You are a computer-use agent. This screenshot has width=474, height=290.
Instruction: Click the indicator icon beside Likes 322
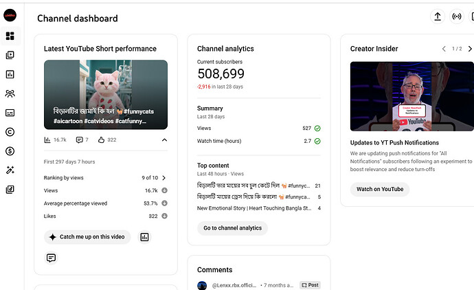[164, 216]
